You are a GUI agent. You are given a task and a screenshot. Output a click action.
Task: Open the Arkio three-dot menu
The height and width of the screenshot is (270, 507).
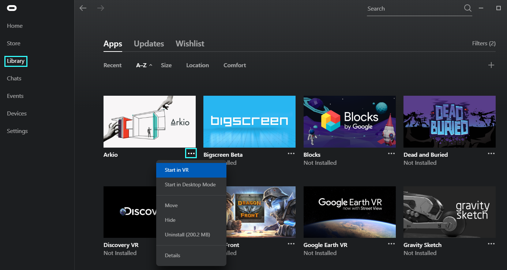click(x=191, y=153)
